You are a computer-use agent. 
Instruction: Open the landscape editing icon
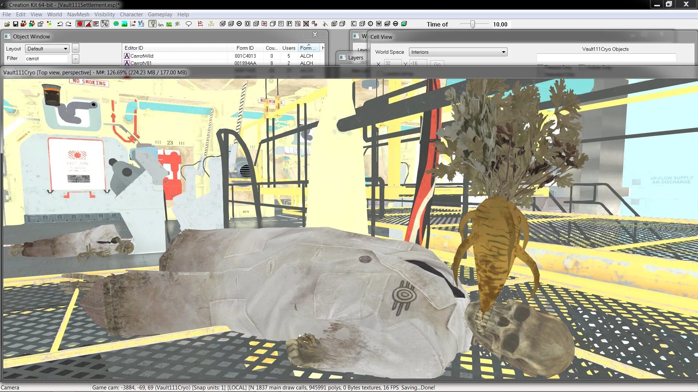point(124,24)
